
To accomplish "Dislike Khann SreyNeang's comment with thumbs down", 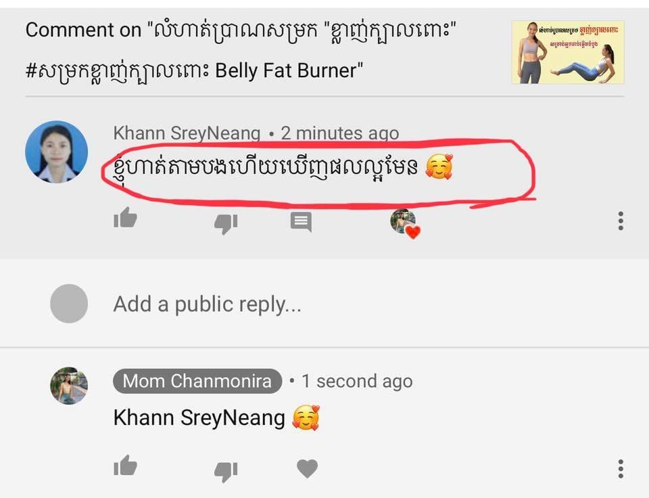I will tap(226, 224).
